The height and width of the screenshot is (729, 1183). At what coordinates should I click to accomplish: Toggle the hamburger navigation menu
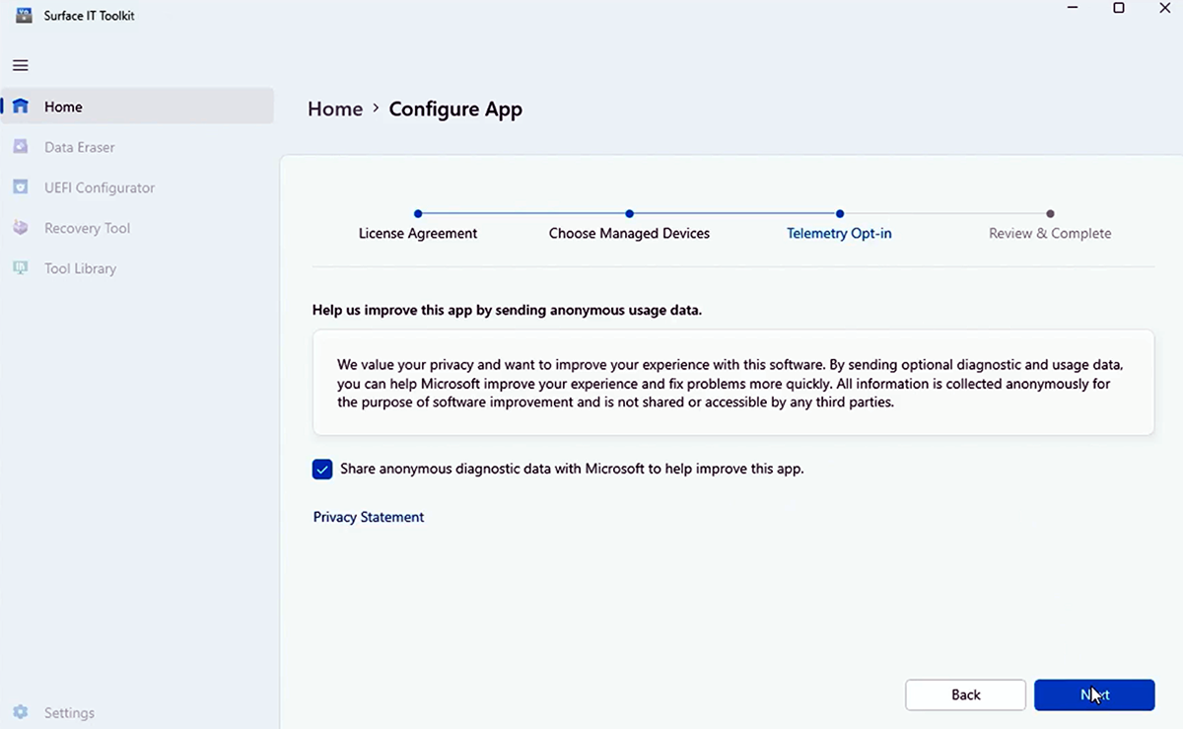click(21, 66)
